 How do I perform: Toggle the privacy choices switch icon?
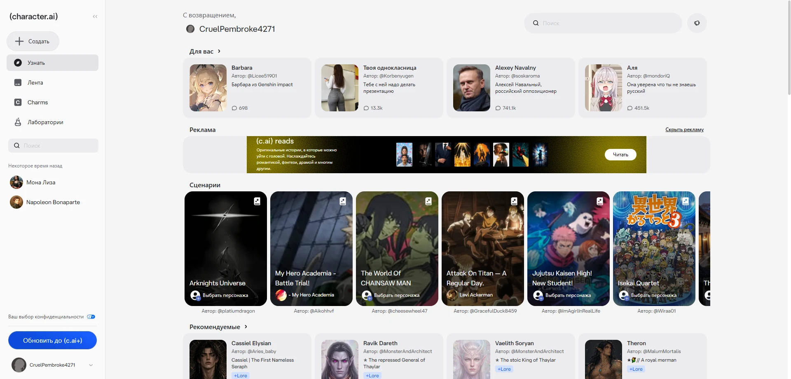[91, 317]
